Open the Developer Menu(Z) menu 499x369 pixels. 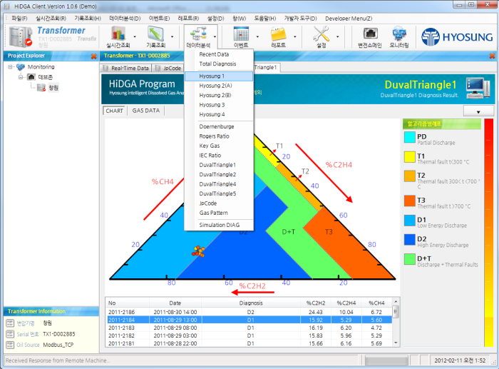click(349, 19)
